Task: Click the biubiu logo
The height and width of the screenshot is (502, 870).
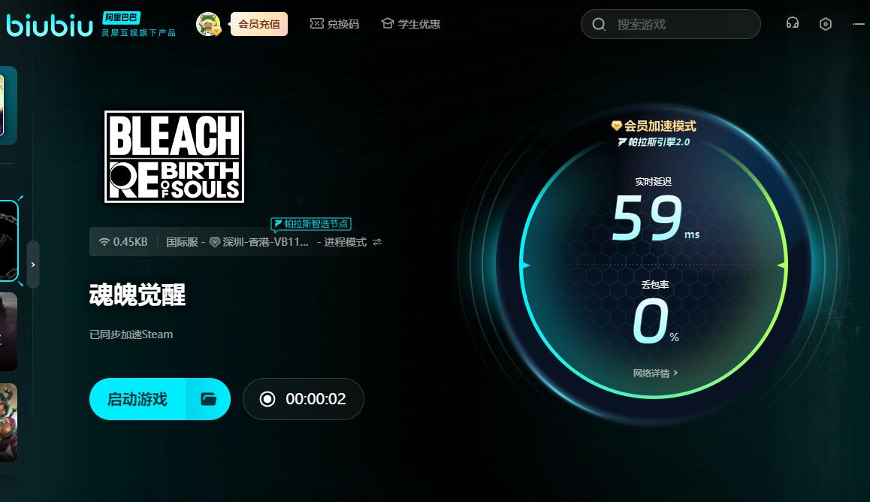Action: pos(50,25)
